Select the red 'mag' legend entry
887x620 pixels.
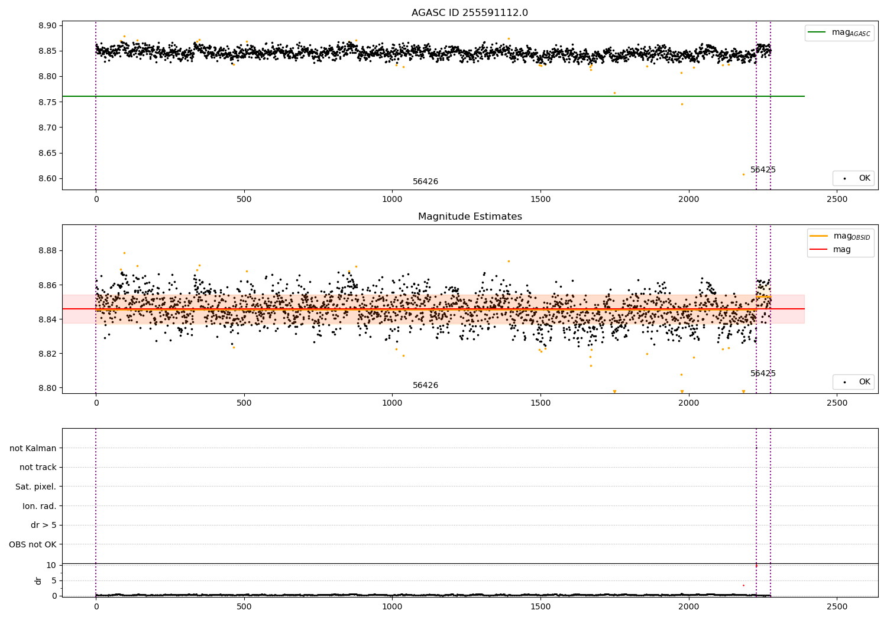[x=831, y=250]
